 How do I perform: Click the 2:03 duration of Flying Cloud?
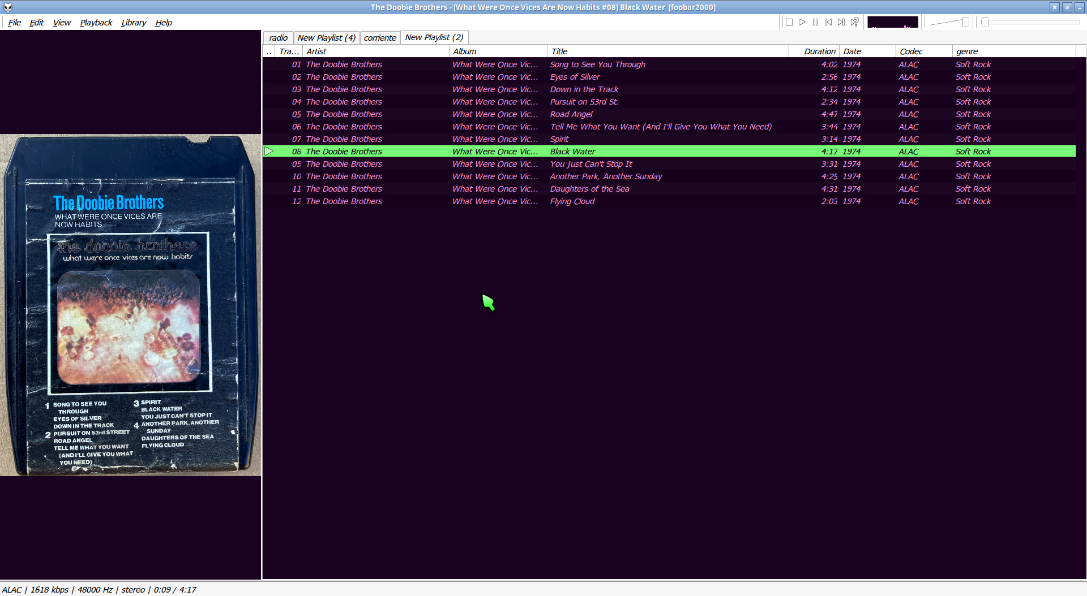829,201
